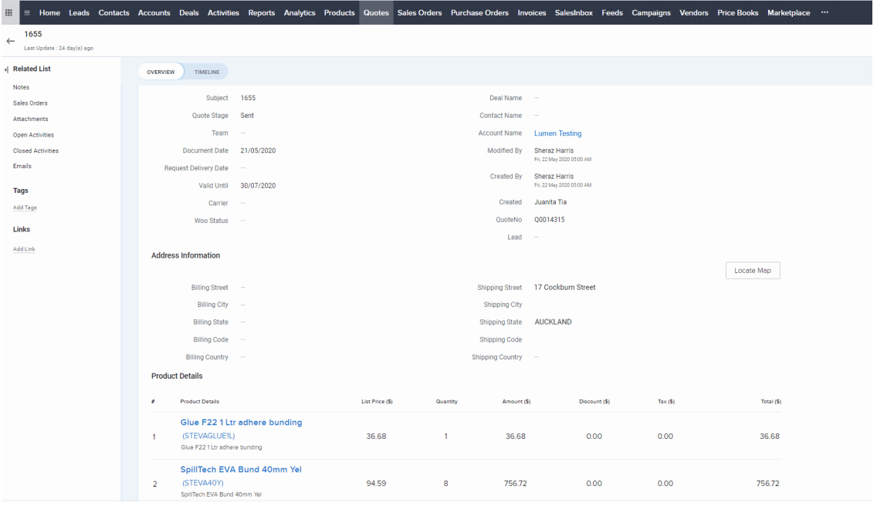Switch to the Timeline tab
Screen dimensions: 877x506
pyautogui.click(x=207, y=72)
